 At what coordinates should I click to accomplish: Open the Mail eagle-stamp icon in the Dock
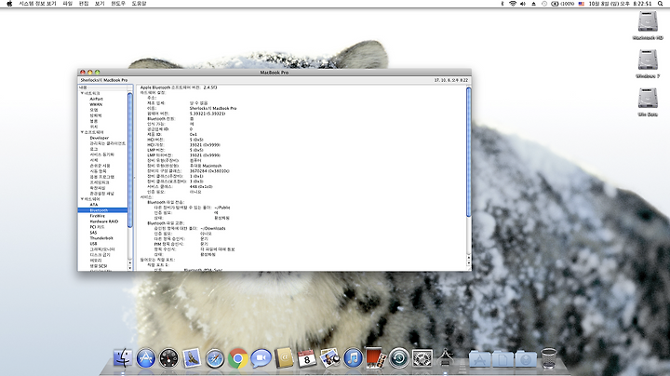(192, 357)
